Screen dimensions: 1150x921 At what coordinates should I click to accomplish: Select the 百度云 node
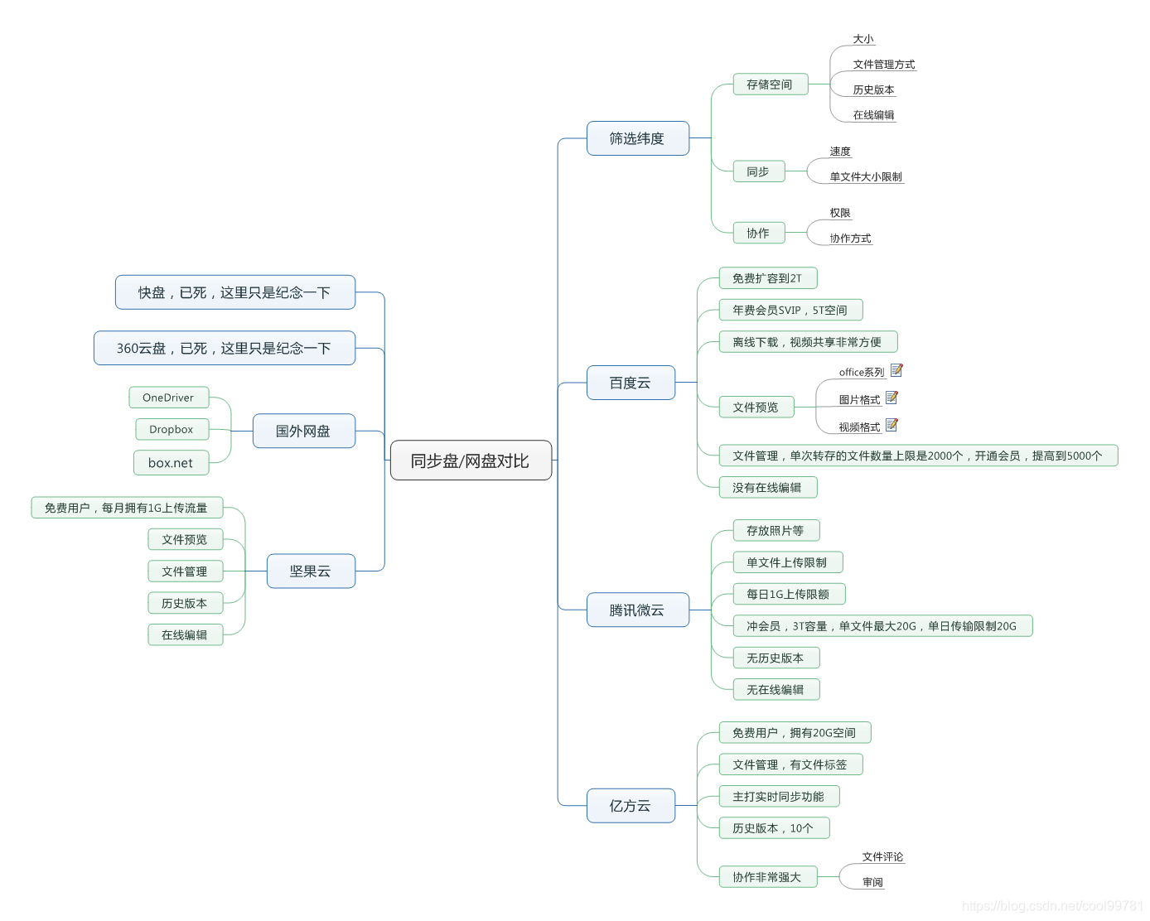(631, 383)
